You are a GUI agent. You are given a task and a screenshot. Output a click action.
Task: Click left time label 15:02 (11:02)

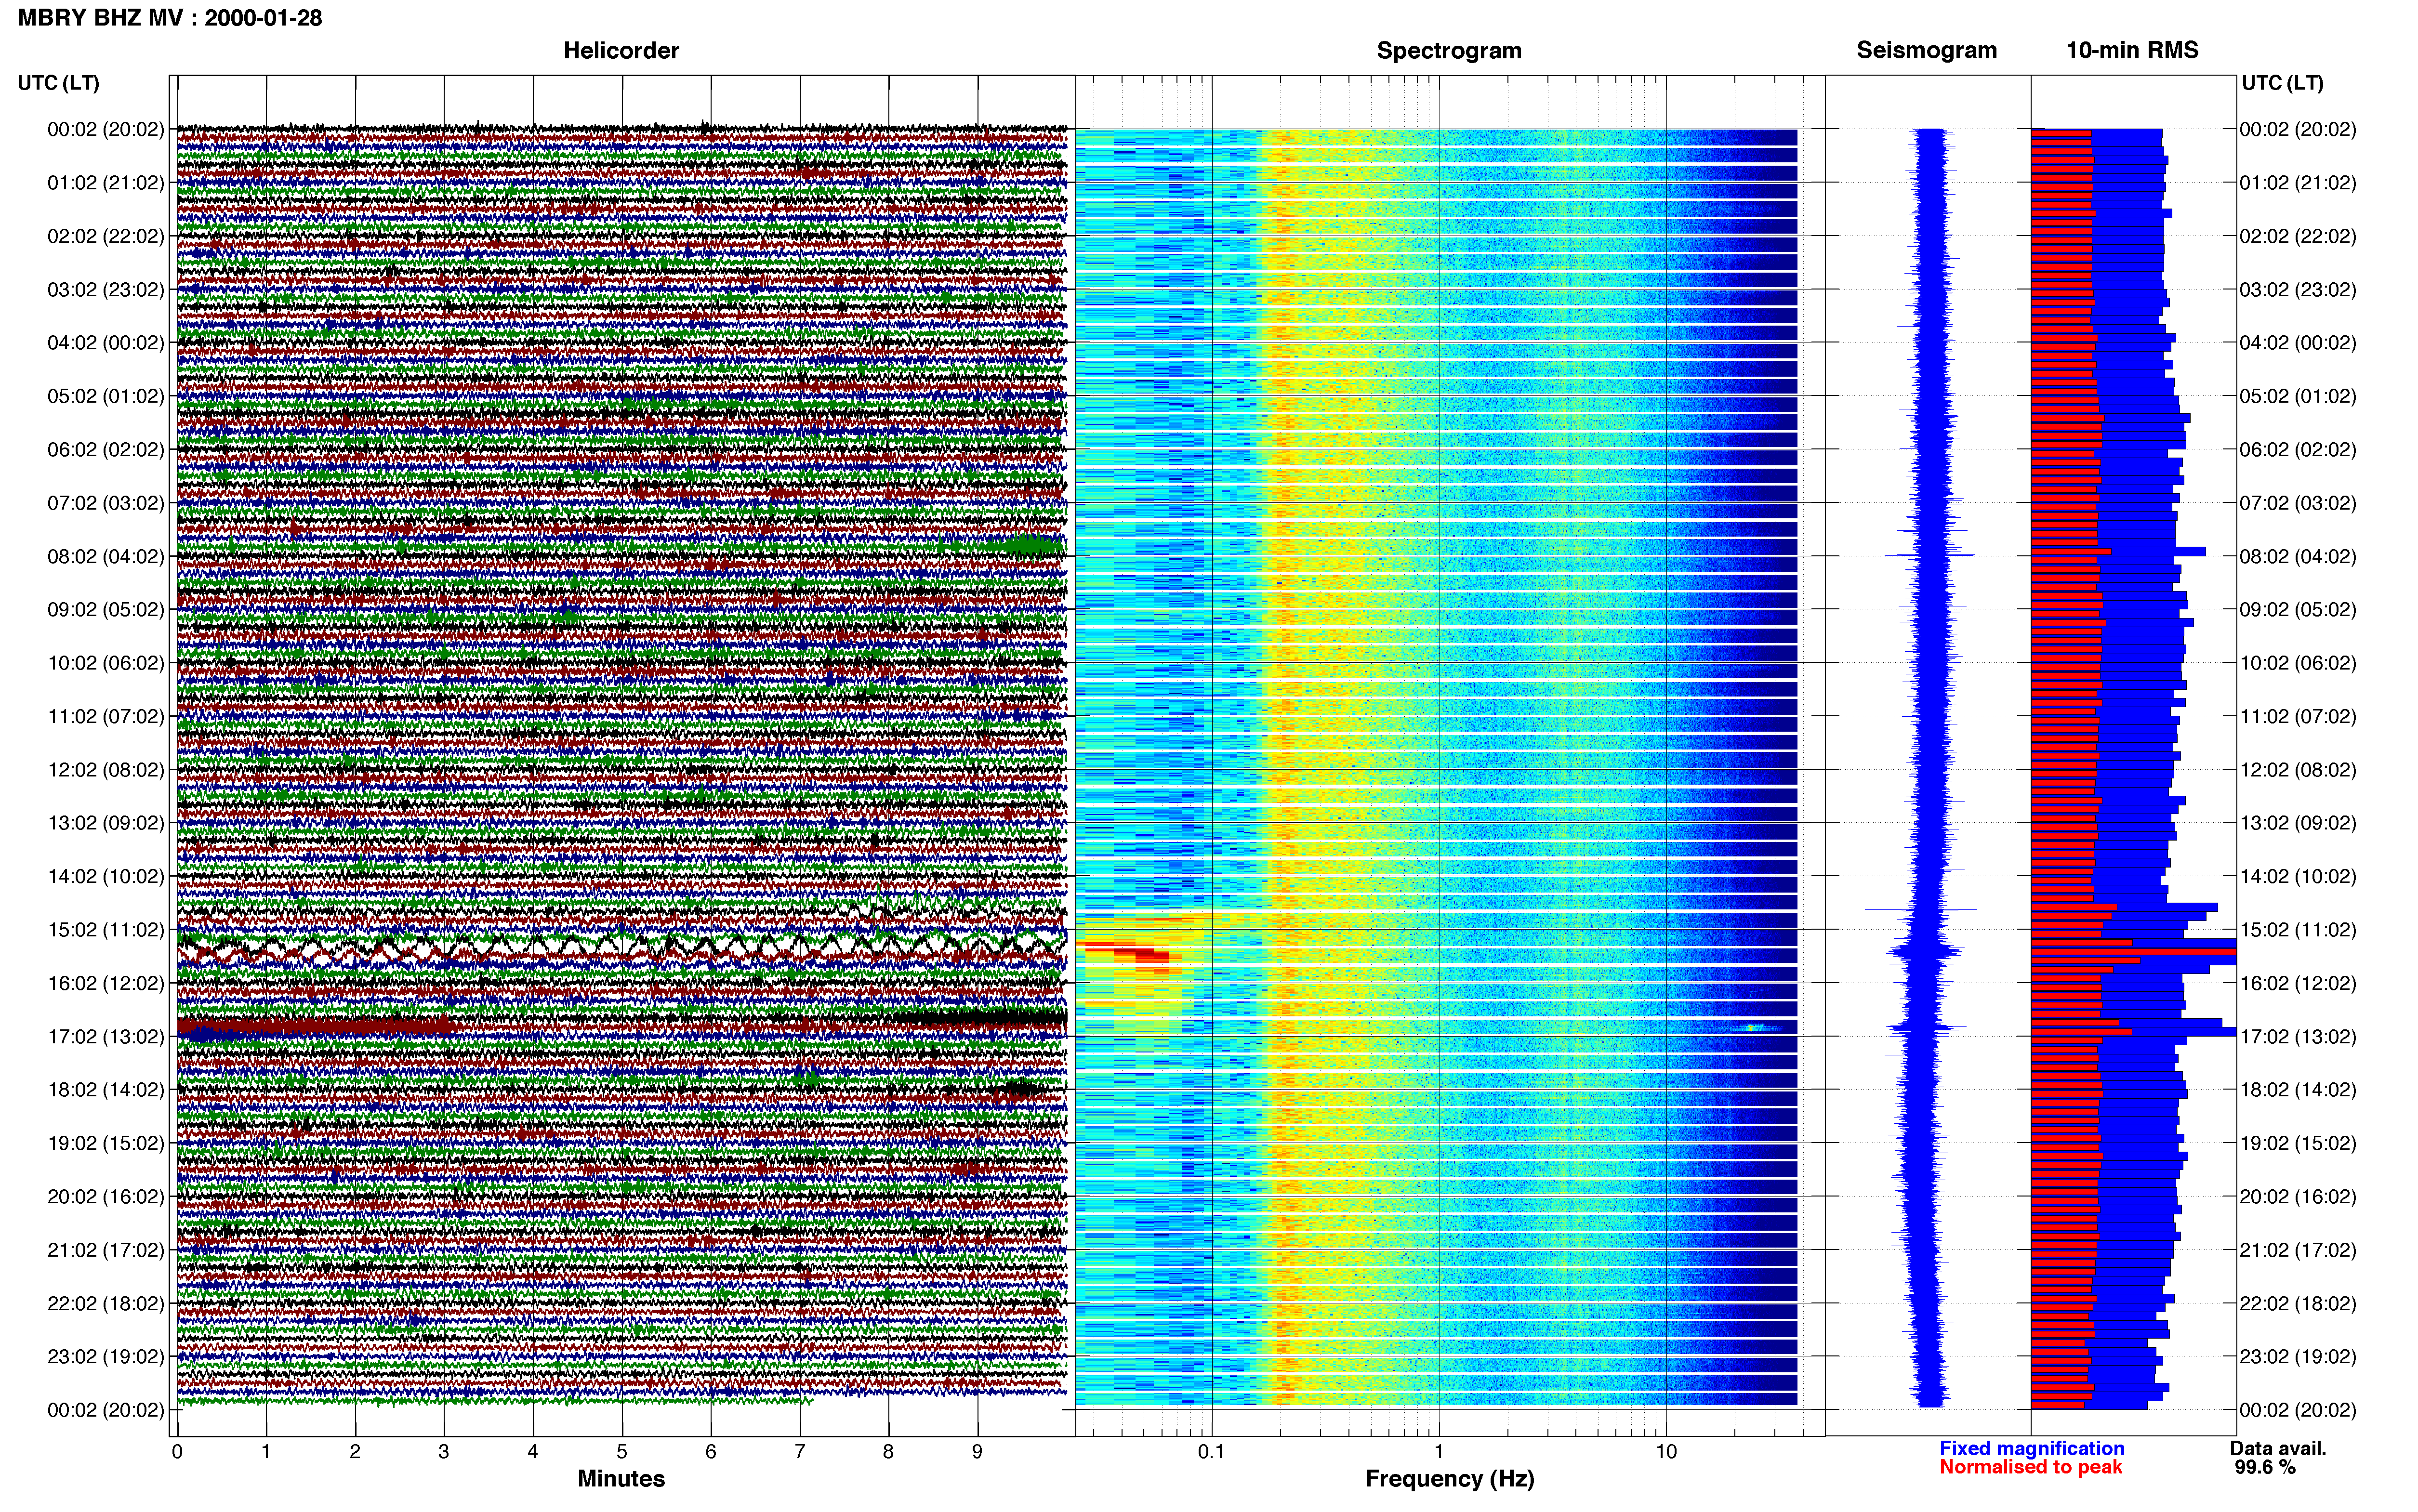[x=106, y=930]
